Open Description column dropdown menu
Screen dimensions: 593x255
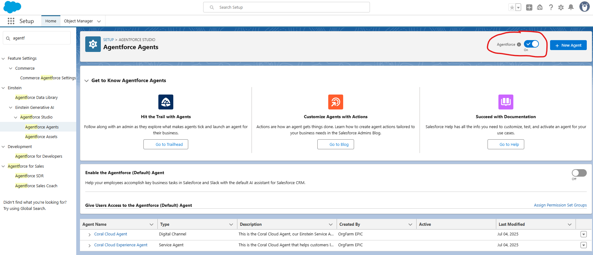pos(331,225)
